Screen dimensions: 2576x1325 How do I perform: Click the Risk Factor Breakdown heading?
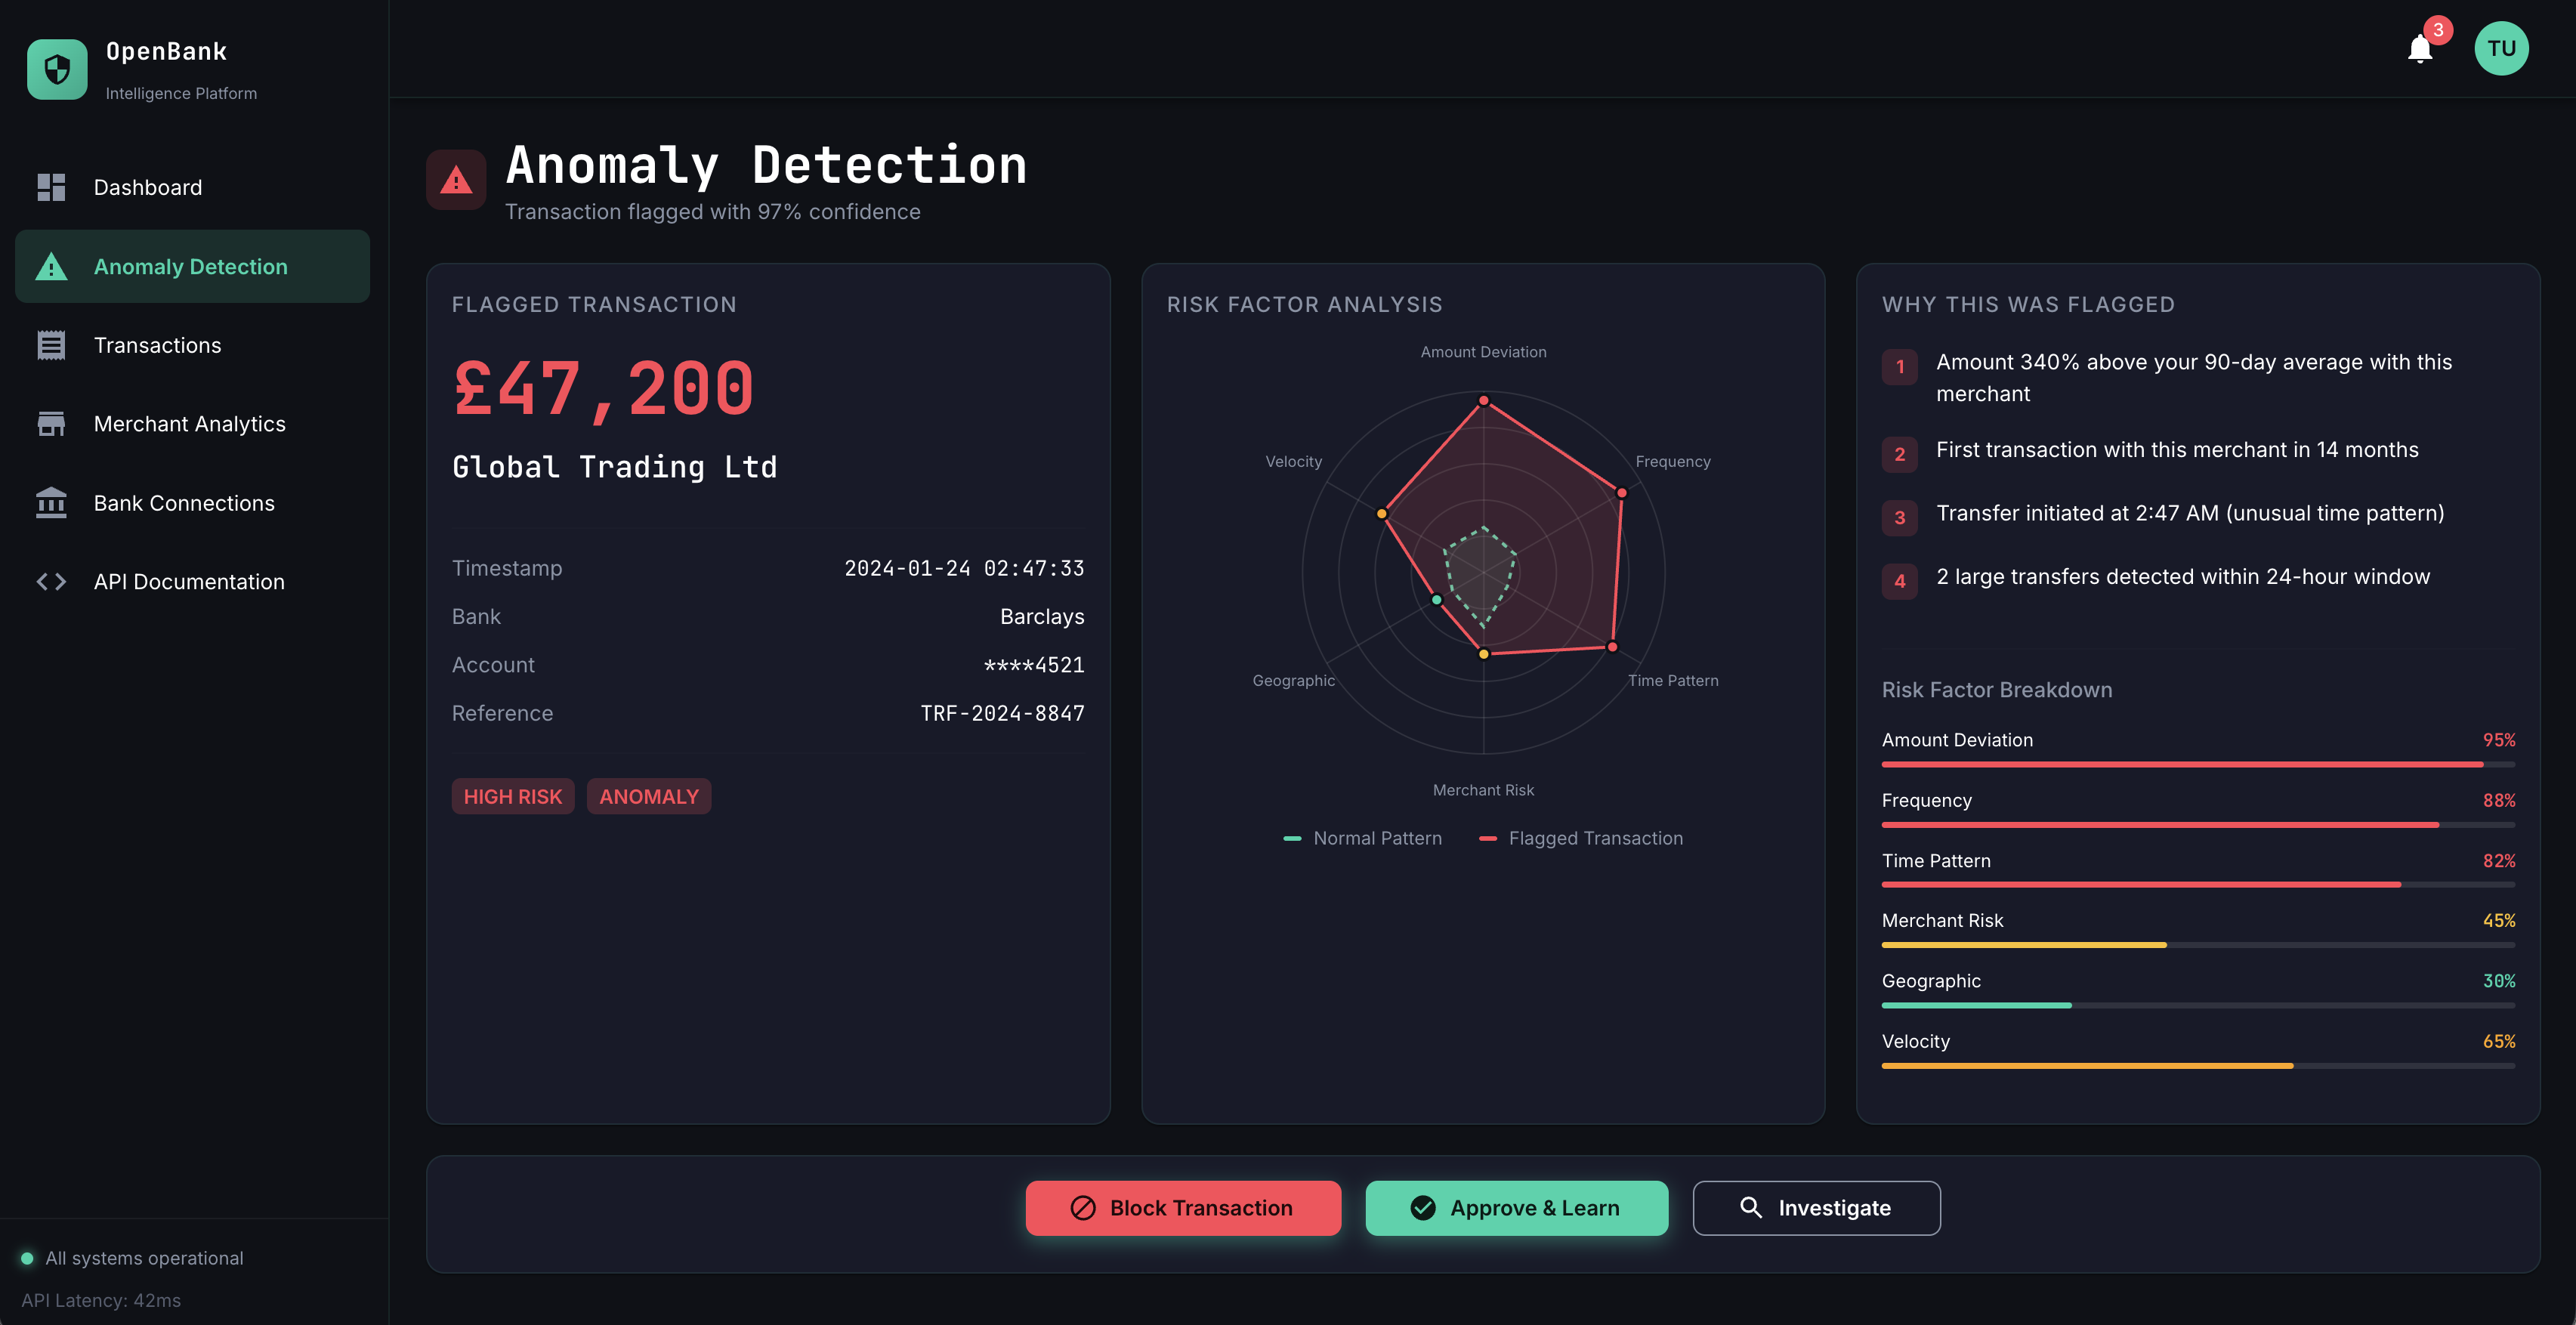pos(1997,690)
